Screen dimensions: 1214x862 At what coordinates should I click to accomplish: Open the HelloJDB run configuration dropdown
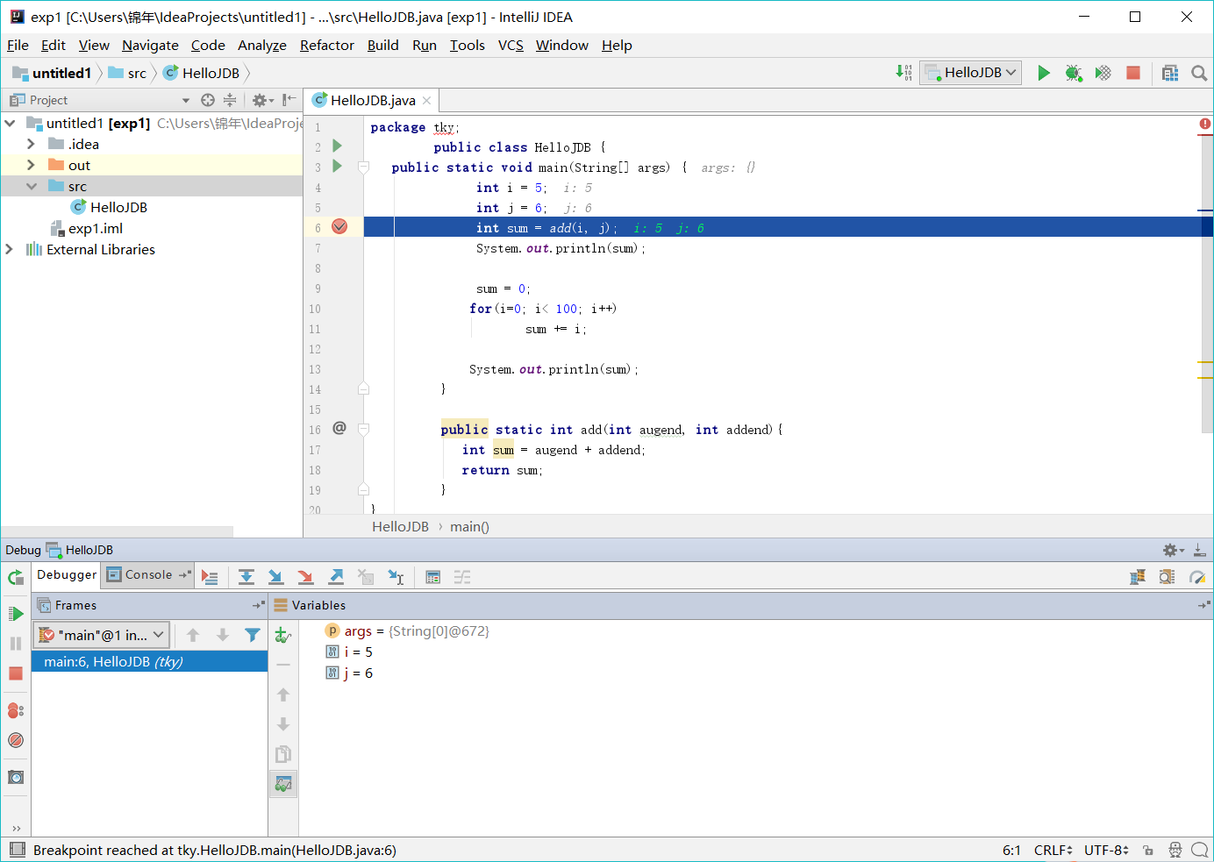click(x=971, y=73)
